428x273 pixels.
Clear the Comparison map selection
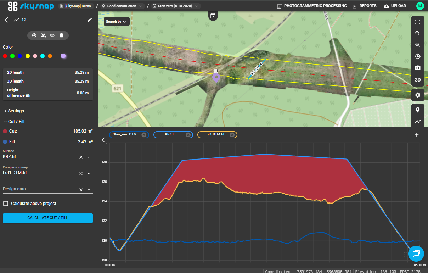[x=81, y=173]
